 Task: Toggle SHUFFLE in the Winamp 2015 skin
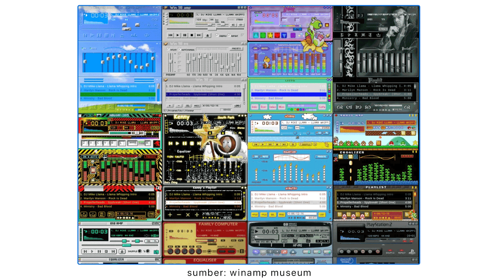(x=132, y=143)
